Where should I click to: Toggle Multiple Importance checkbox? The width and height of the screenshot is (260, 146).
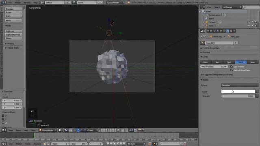232,70
